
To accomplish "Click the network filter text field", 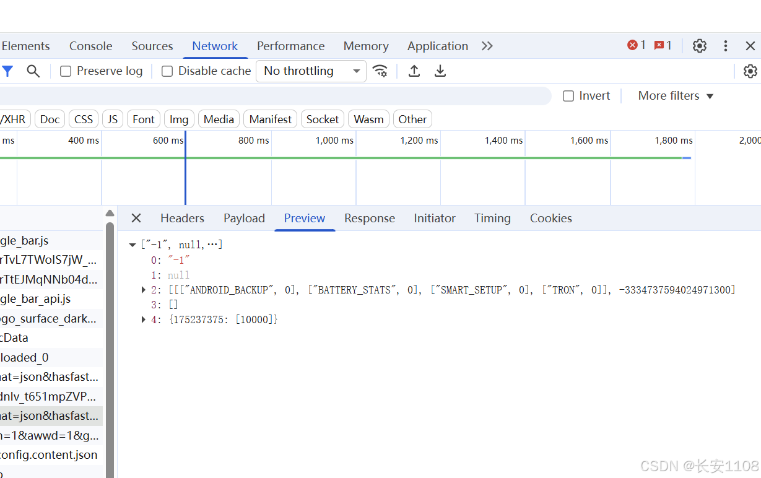I will click(x=275, y=96).
